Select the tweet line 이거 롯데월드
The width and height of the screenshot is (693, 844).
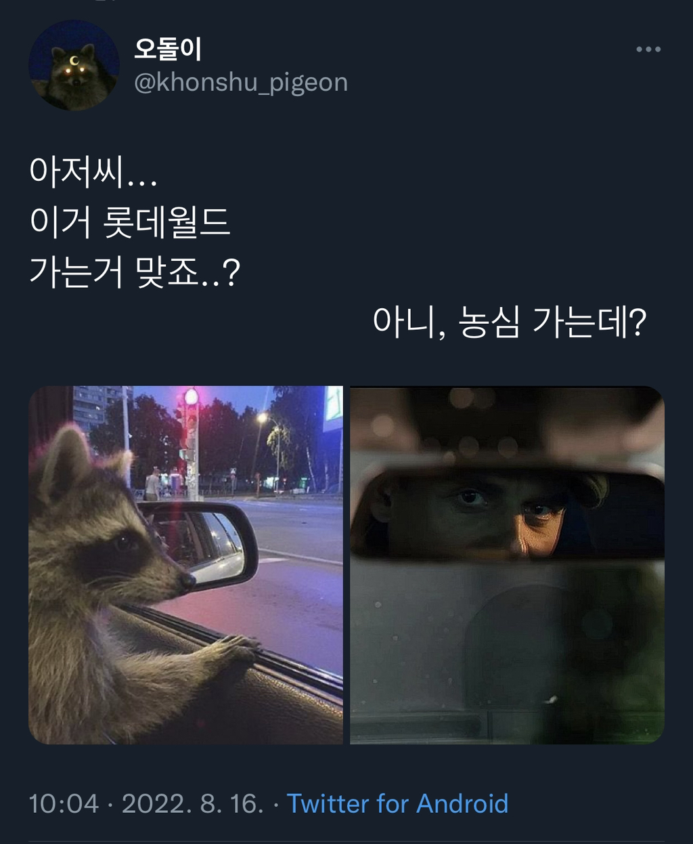pyautogui.click(x=130, y=222)
